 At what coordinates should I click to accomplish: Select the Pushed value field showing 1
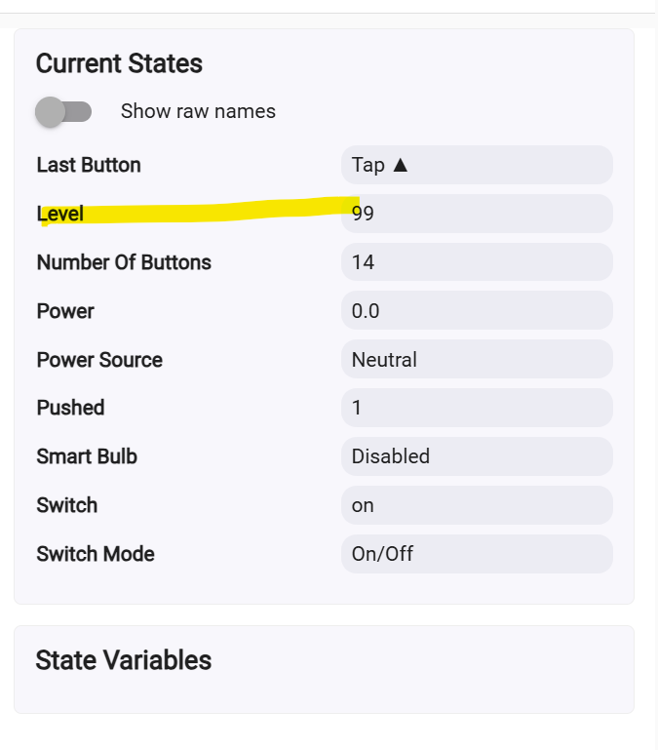point(477,408)
